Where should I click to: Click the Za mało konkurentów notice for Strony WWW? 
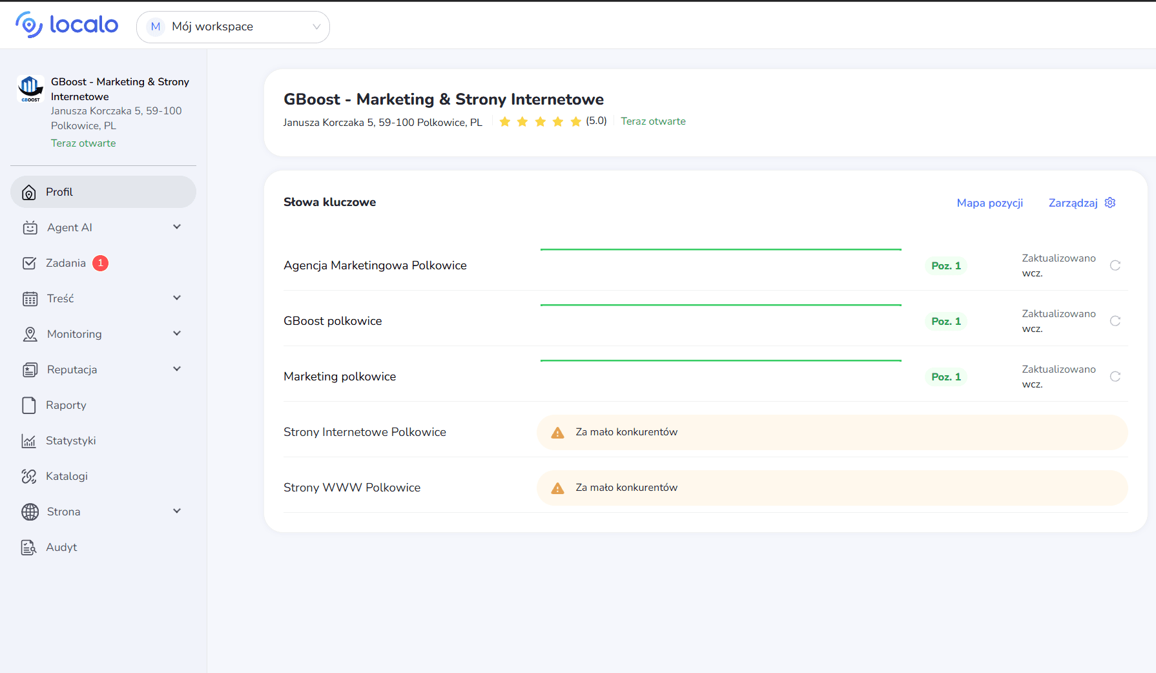pos(832,488)
